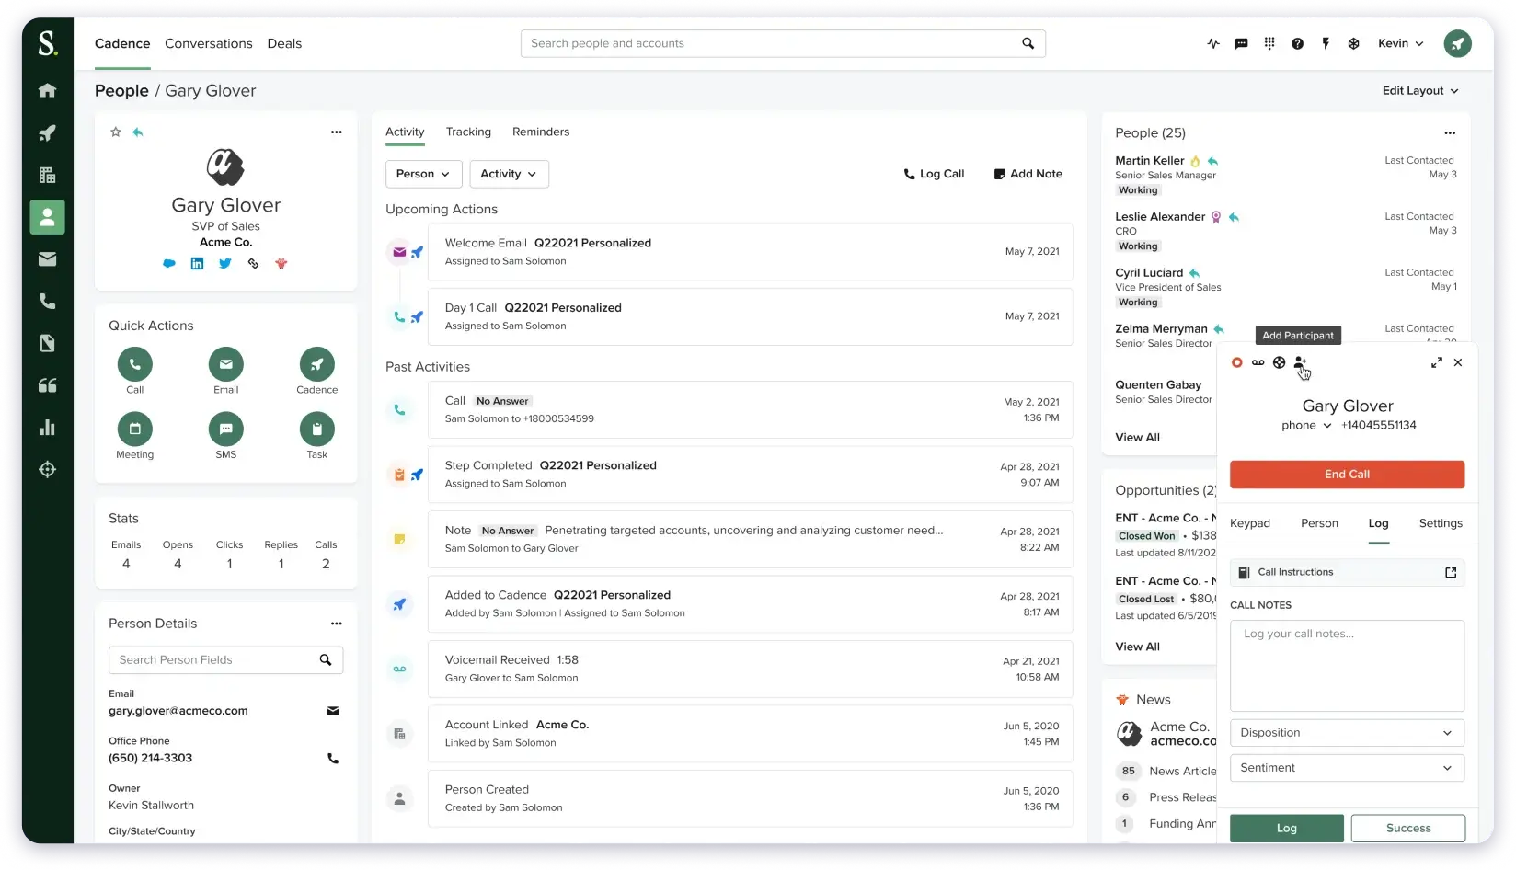1516x870 pixels.
Task: Open the phone dialer icon in the sidebar
Action: click(x=47, y=301)
